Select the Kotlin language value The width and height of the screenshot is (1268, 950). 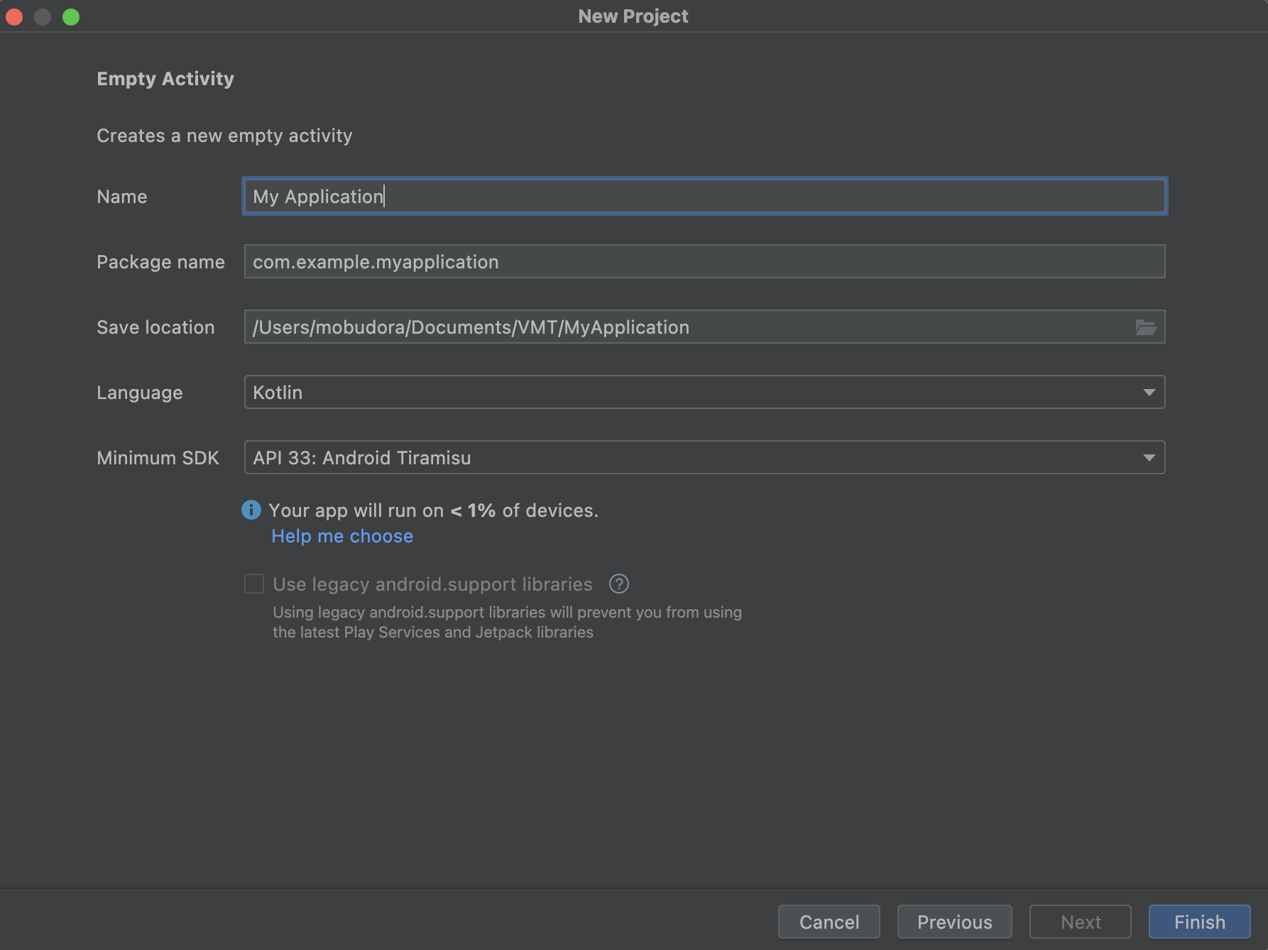pyautogui.click(x=278, y=391)
